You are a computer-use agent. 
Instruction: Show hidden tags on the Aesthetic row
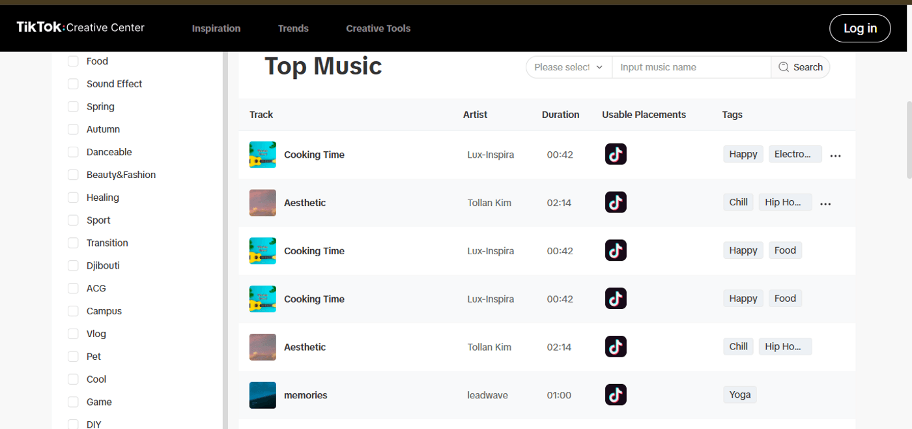(825, 203)
